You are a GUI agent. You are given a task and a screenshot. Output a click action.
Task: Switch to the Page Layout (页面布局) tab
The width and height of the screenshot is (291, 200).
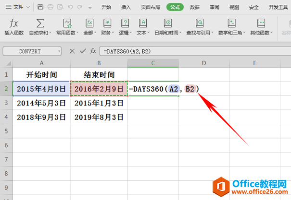tap(151, 7)
